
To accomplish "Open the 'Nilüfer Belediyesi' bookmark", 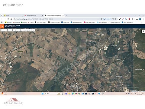I will tap(127, 22).
